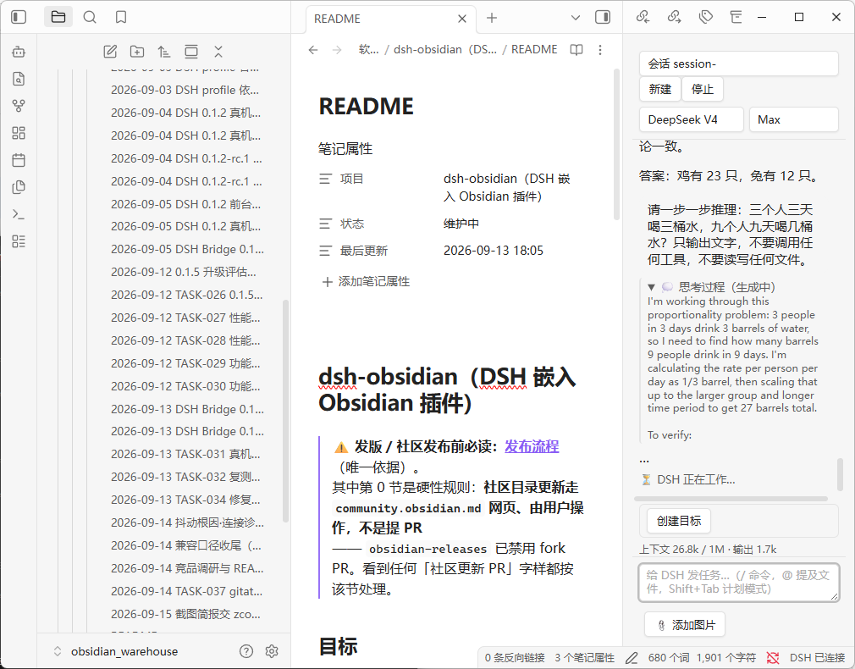Click auto-reveal current file icon
855x669 pixels.
191,52
